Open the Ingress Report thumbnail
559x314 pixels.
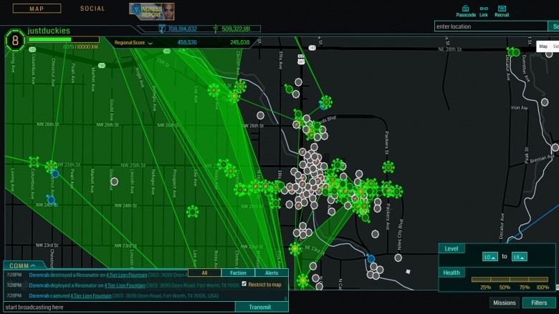pos(152,11)
